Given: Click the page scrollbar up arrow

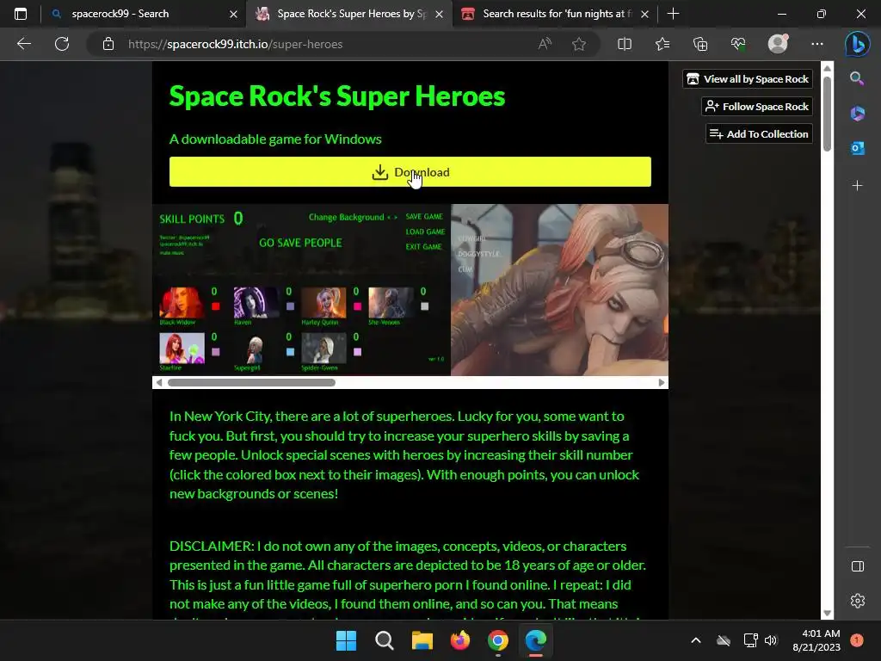Looking at the screenshot, I should 827,68.
